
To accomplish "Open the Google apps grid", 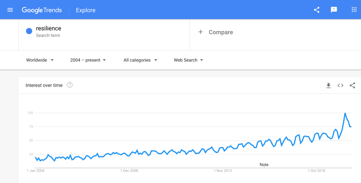I will pyautogui.click(x=354, y=10).
